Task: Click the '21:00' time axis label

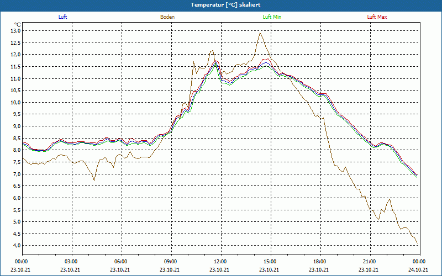Action: click(x=370, y=262)
